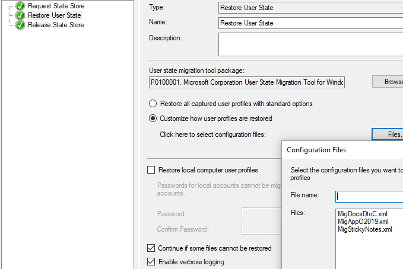Viewport: 403px width, 269px height.
Task: Select the Release State Store step label
Action: pos(56,25)
